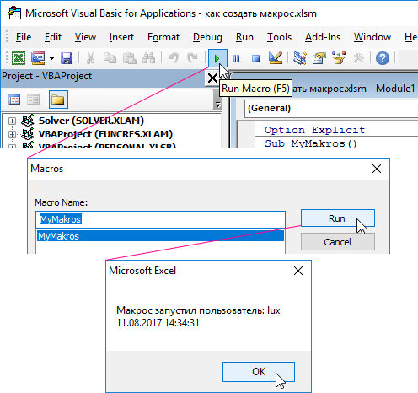Open Properties Window toolbar icon
This screenshot has height=393, width=418.
(319, 58)
